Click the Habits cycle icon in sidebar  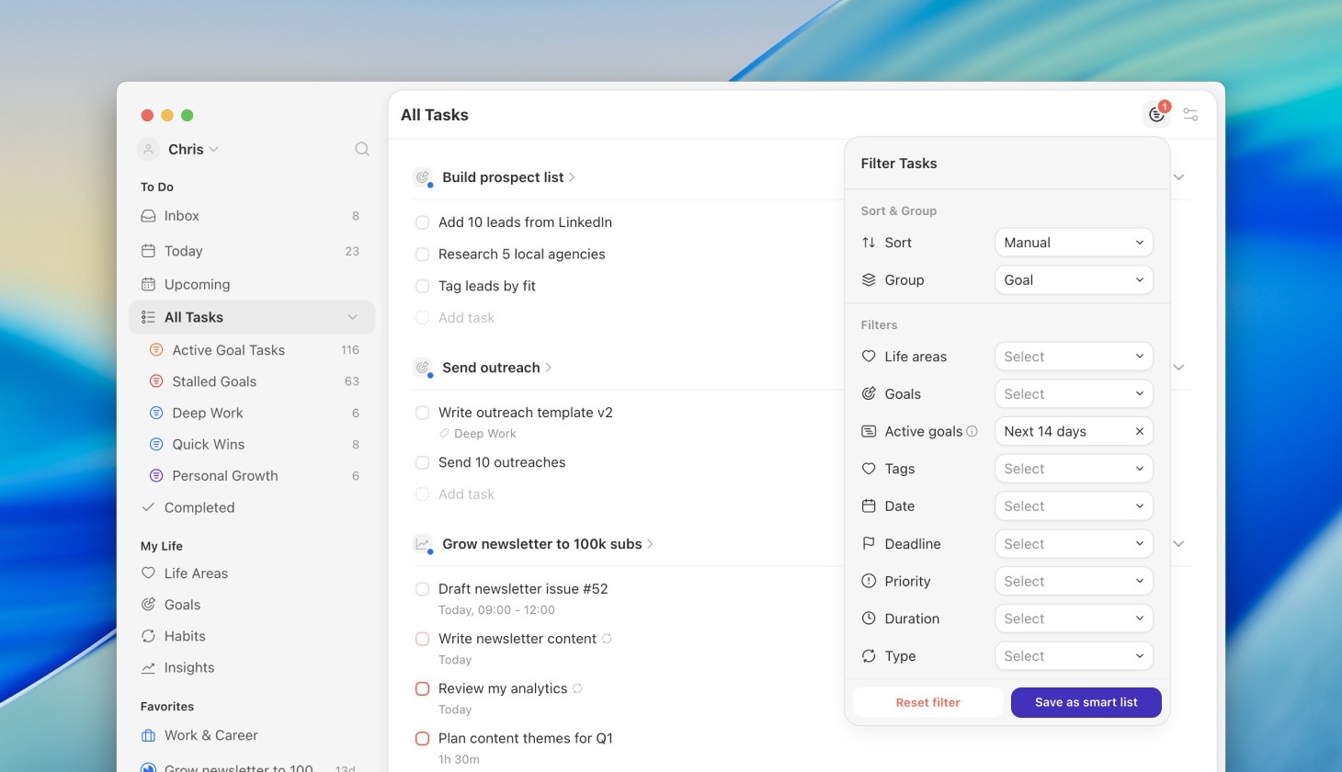[148, 636]
